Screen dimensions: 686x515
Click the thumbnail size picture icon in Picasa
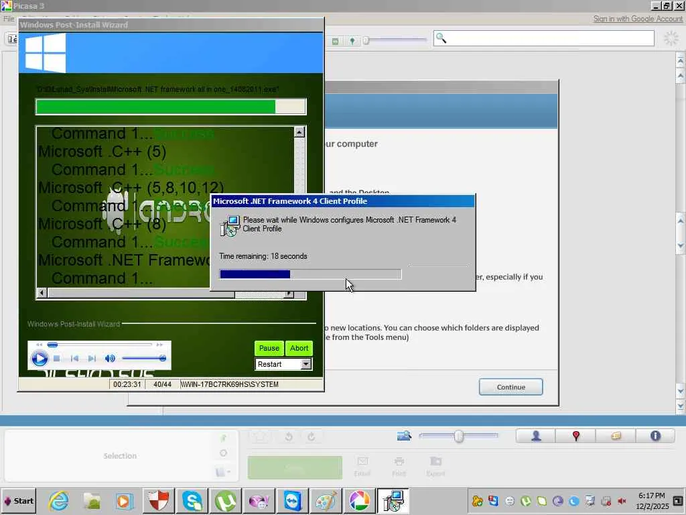pyautogui.click(x=404, y=436)
